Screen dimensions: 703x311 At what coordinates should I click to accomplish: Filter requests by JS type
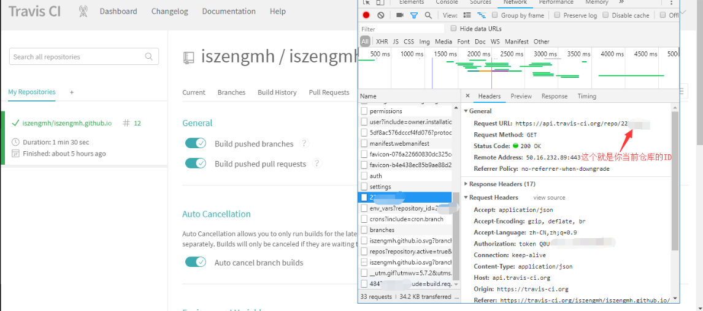pyautogui.click(x=396, y=42)
